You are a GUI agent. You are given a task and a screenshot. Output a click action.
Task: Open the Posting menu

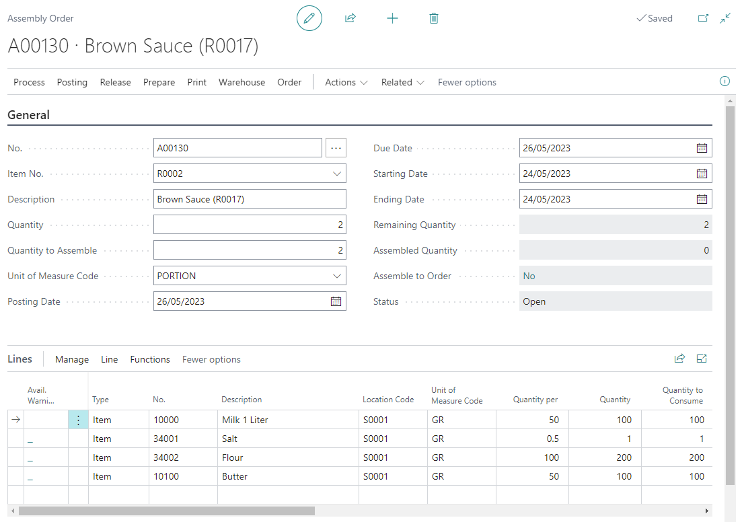72,82
